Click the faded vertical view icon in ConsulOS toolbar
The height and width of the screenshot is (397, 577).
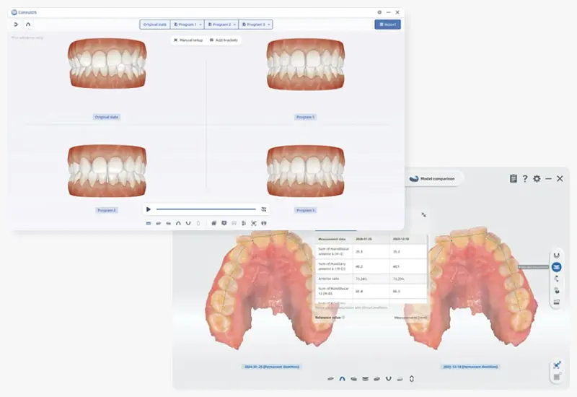click(x=198, y=223)
